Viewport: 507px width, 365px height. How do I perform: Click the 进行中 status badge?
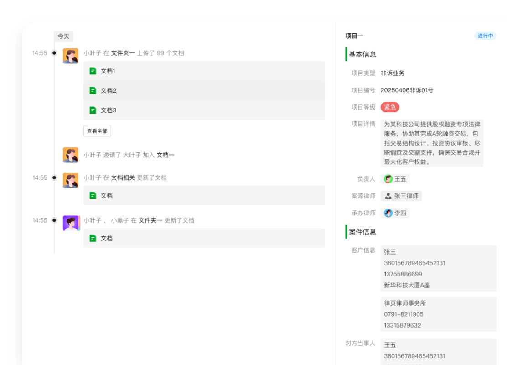coord(485,36)
